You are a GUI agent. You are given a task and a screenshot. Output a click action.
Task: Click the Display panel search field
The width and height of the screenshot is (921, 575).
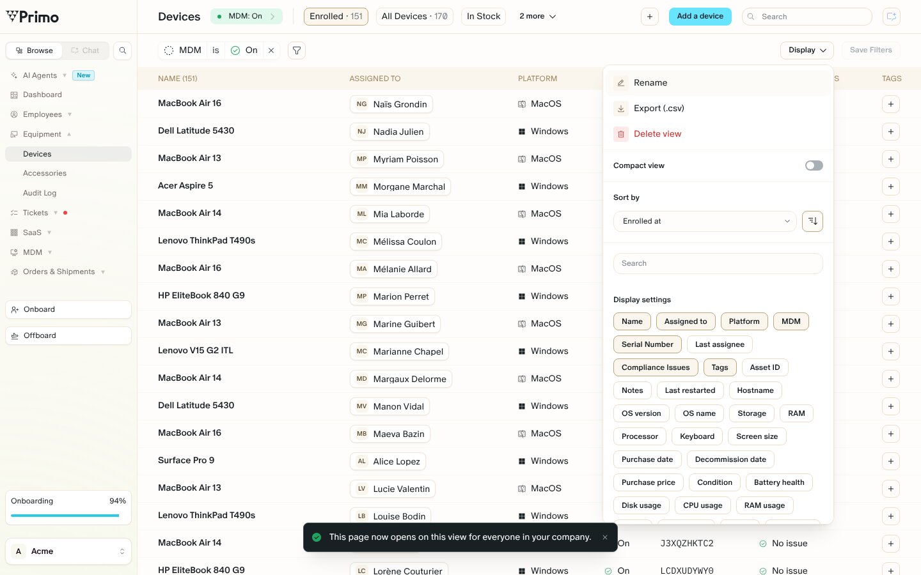[718, 263]
